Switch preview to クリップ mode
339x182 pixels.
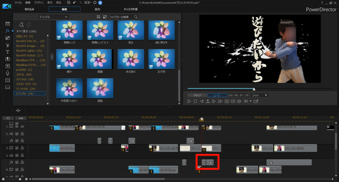pos(197,95)
